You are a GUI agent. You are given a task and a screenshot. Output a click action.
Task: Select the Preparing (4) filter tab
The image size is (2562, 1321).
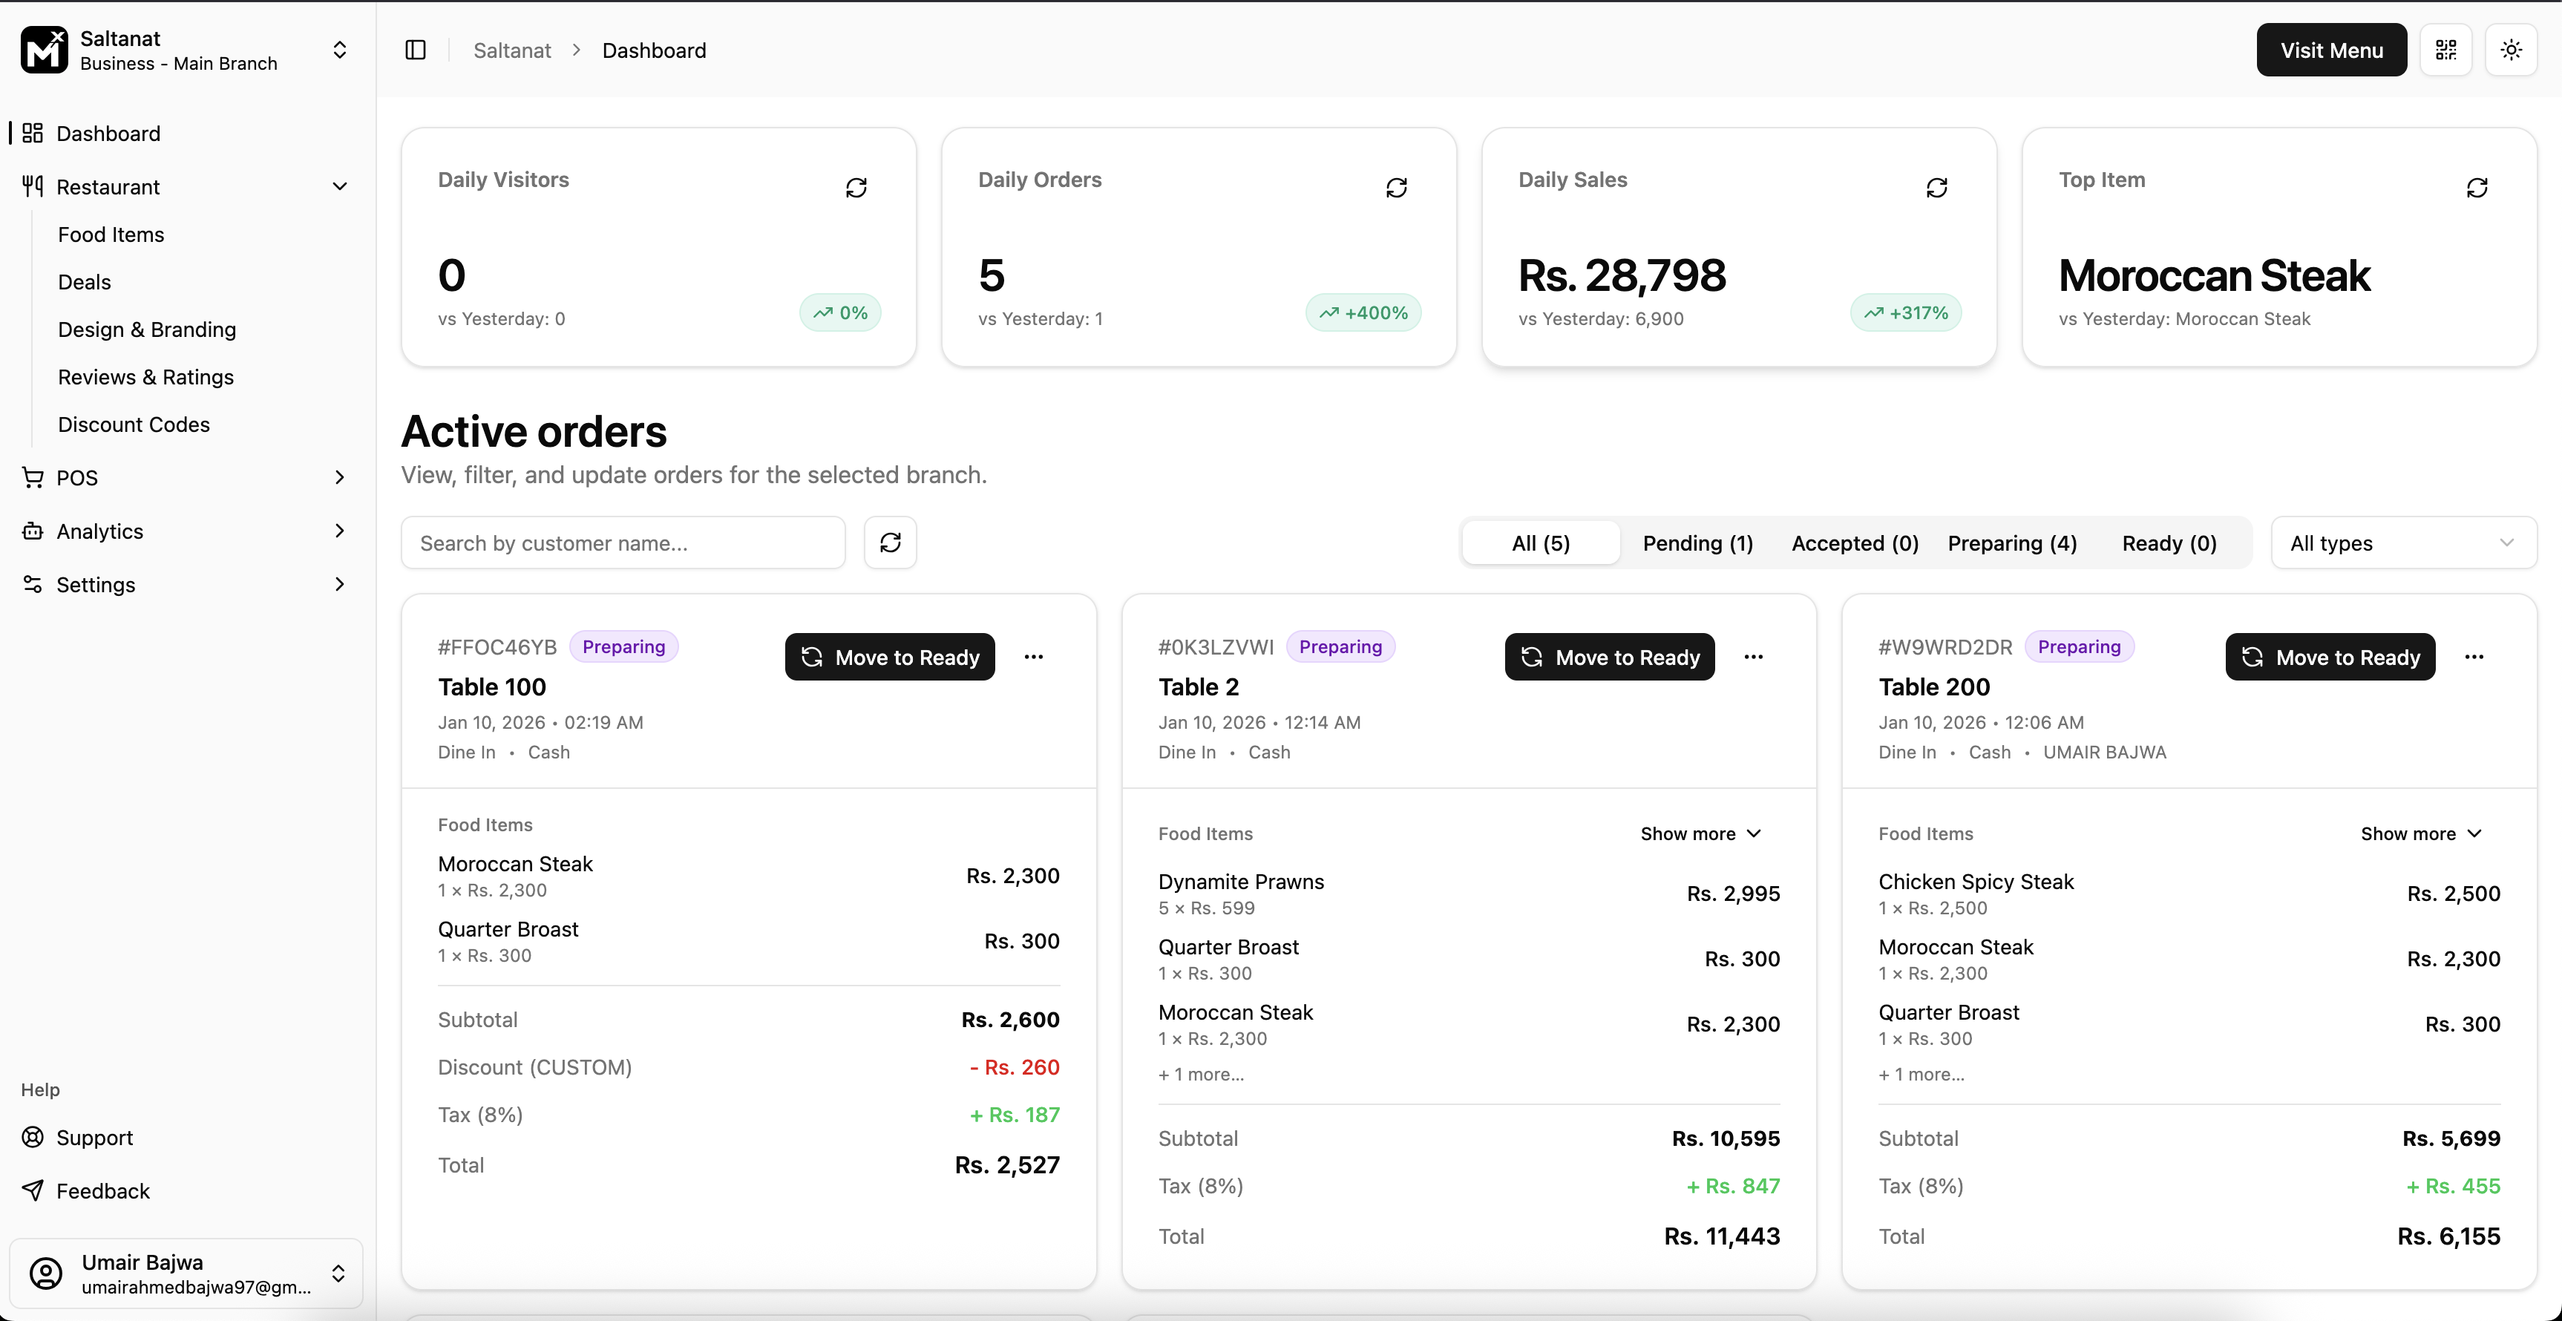[2011, 543]
